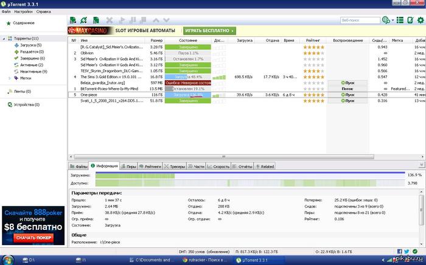Click the Create New Torrent icon
This screenshot has width=426, height=265.
97,21
